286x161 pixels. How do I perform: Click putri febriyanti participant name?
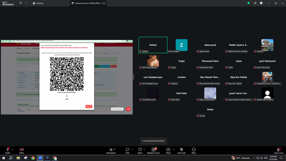coord(267,61)
